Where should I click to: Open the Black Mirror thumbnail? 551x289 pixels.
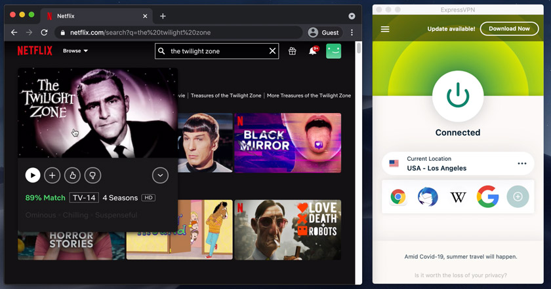(287, 143)
